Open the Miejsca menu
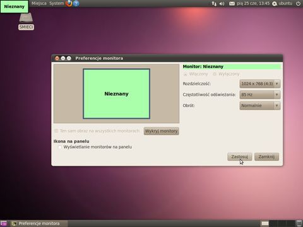This screenshot has width=303, height=227. tap(39, 3)
